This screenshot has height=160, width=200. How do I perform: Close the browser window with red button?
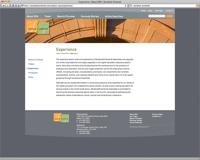(x=2, y=2)
